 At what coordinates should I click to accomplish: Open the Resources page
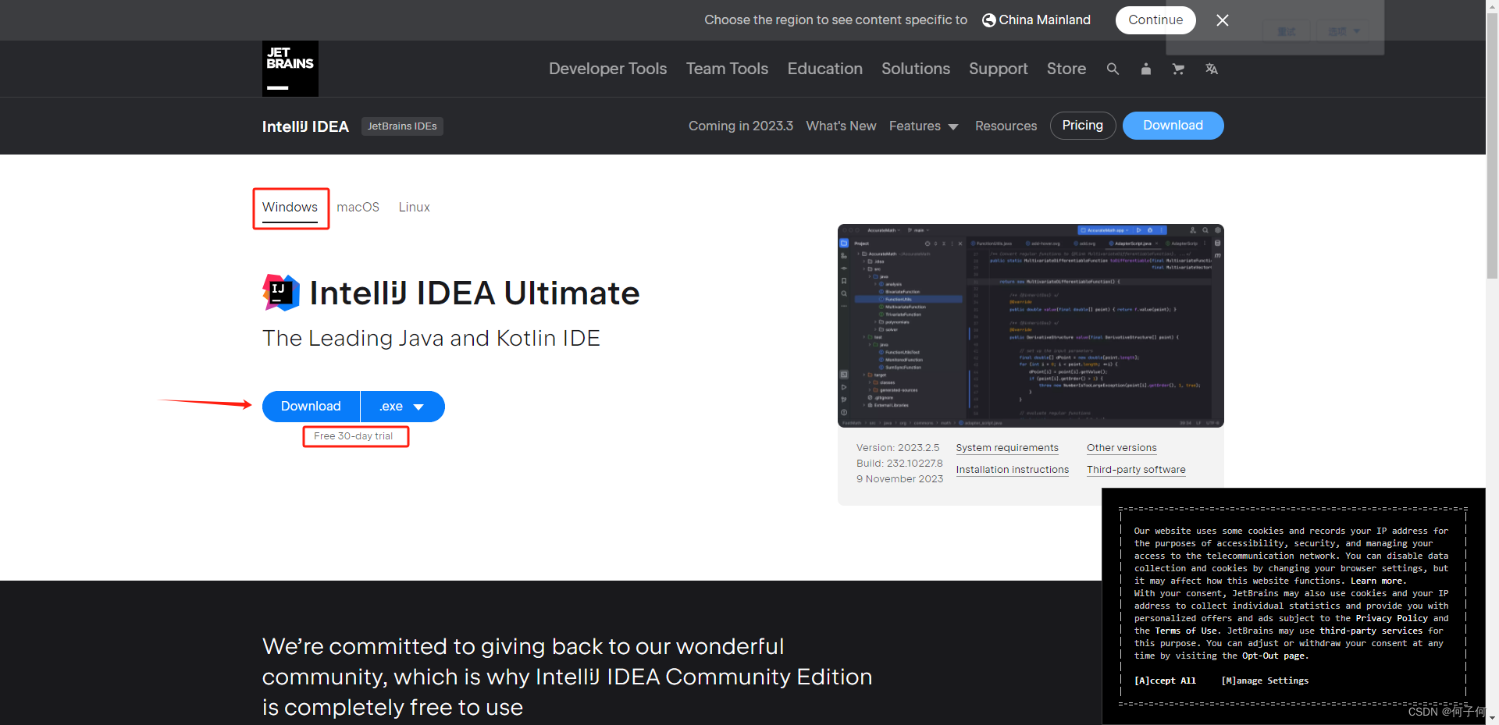tap(1006, 126)
